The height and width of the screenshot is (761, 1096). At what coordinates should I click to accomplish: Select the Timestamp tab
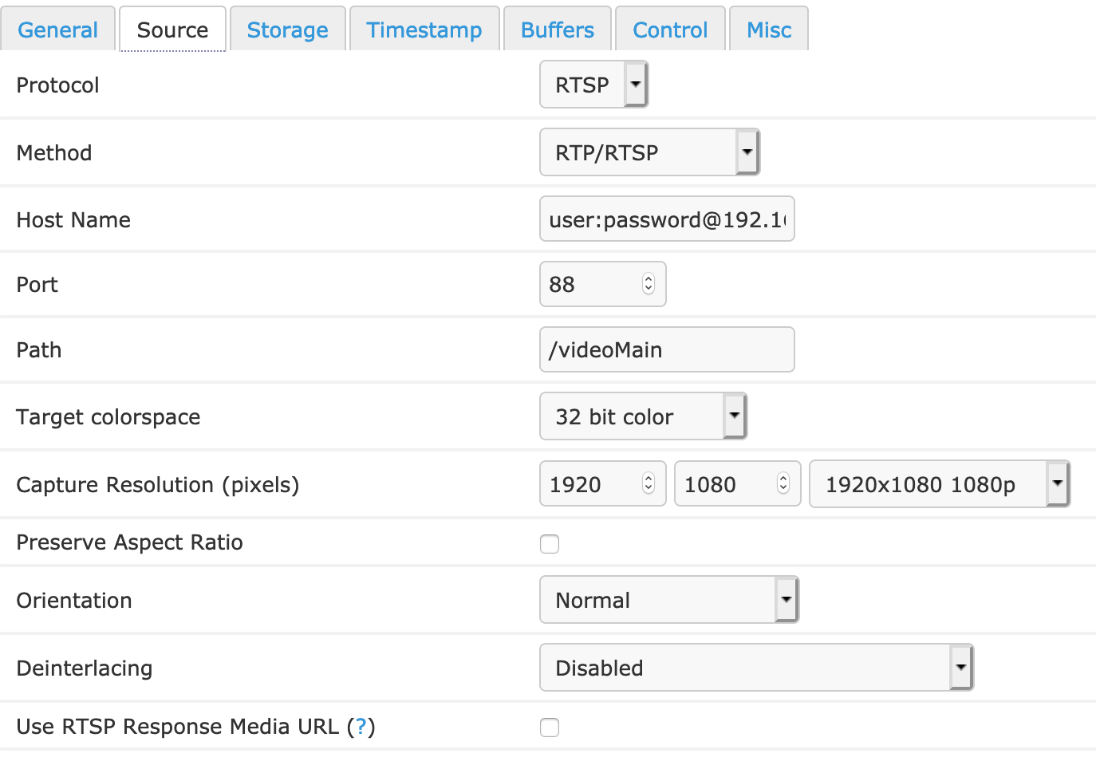pos(424,29)
